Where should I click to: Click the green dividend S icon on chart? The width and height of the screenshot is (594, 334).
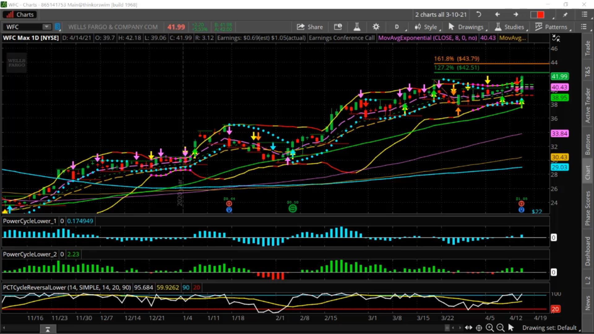pyautogui.click(x=292, y=208)
